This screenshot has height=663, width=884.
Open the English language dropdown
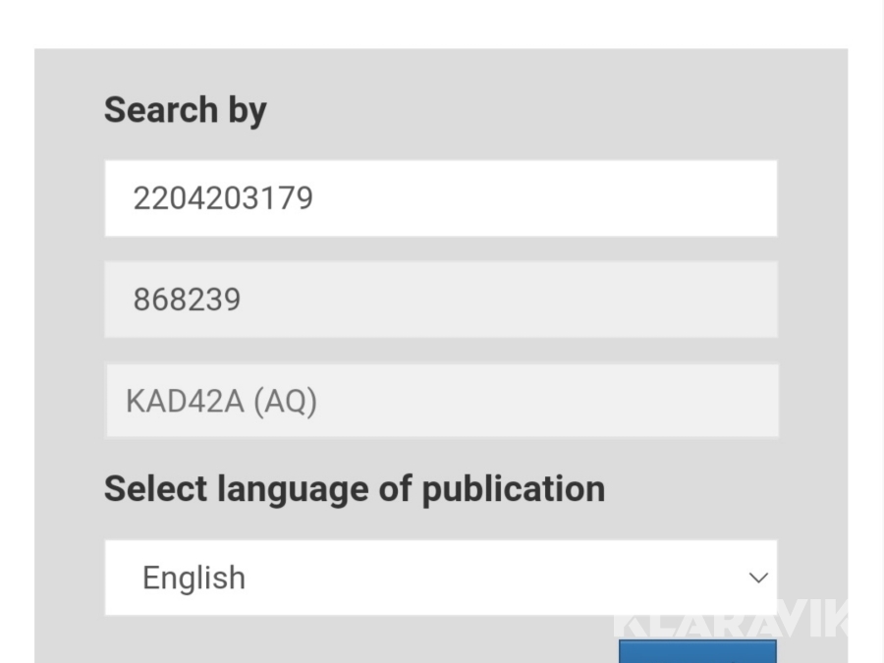[440, 578]
